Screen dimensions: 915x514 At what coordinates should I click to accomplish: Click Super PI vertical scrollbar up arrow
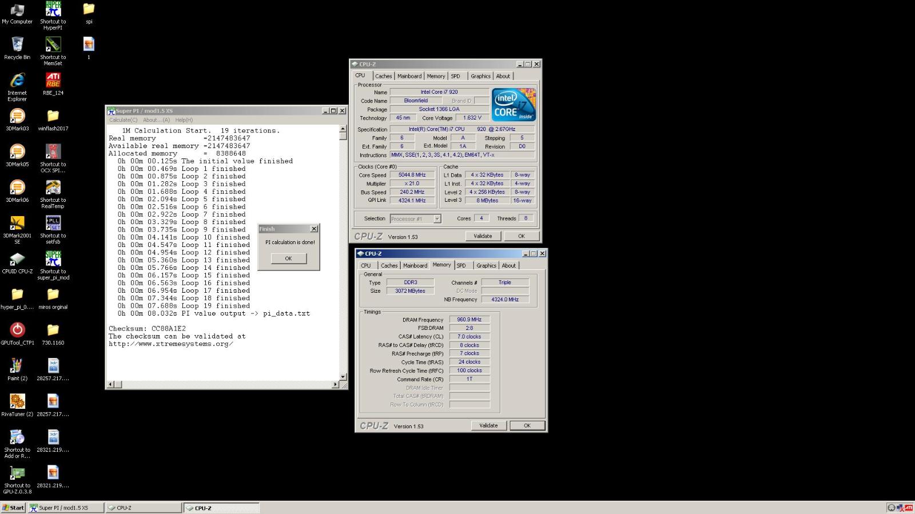[343, 129]
